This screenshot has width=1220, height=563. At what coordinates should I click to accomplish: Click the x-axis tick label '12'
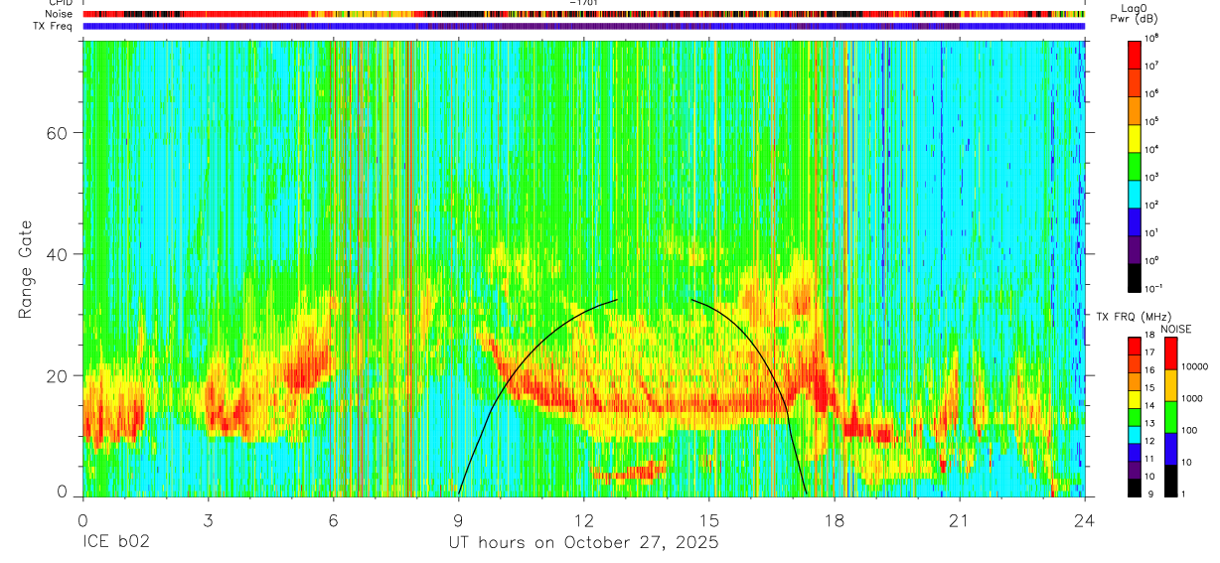(x=584, y=520)
